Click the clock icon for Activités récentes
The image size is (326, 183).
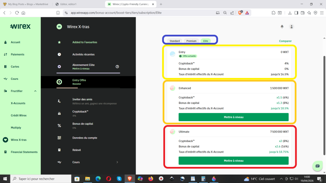(x=59, y=55)
